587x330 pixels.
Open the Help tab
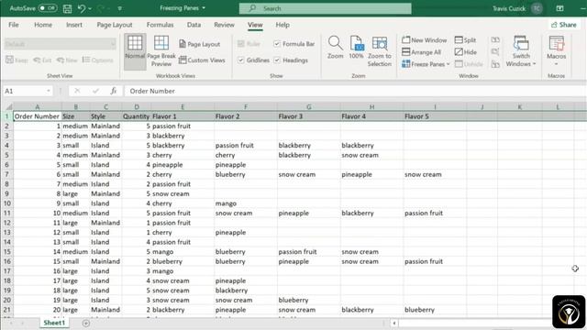pos(282,25)
